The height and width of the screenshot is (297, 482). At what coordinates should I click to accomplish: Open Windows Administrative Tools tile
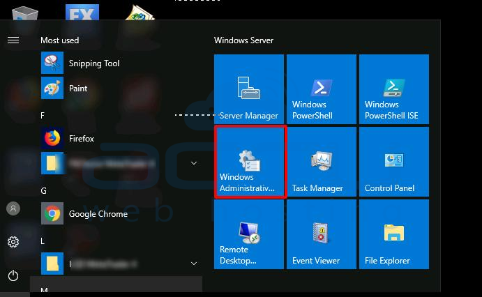[249, 162]
